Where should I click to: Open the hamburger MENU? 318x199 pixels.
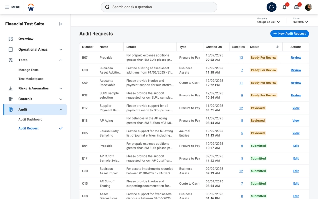pyautogui.click(x=12, y=7)
